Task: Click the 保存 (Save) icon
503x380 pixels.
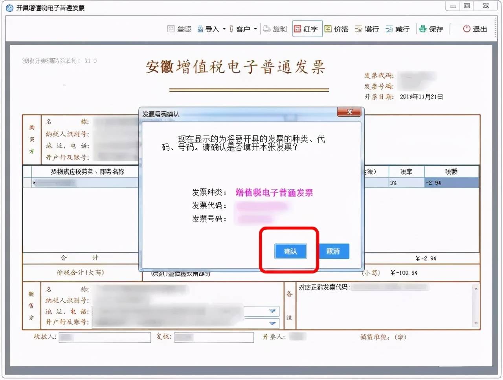Action: 431,28
